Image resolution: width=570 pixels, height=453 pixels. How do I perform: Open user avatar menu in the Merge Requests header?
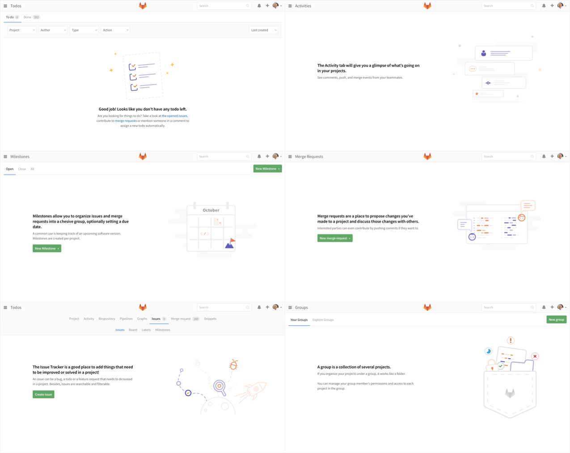561,156
